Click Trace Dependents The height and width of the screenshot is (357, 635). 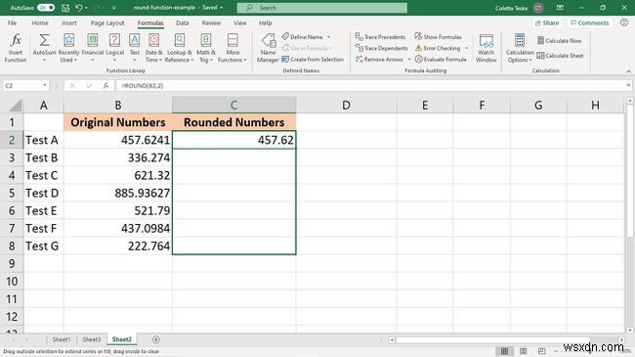tap(381, 48)
